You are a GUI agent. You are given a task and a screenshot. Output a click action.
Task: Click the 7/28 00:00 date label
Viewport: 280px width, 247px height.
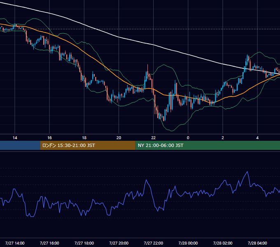pyautogui.click(x=188, y=243)
